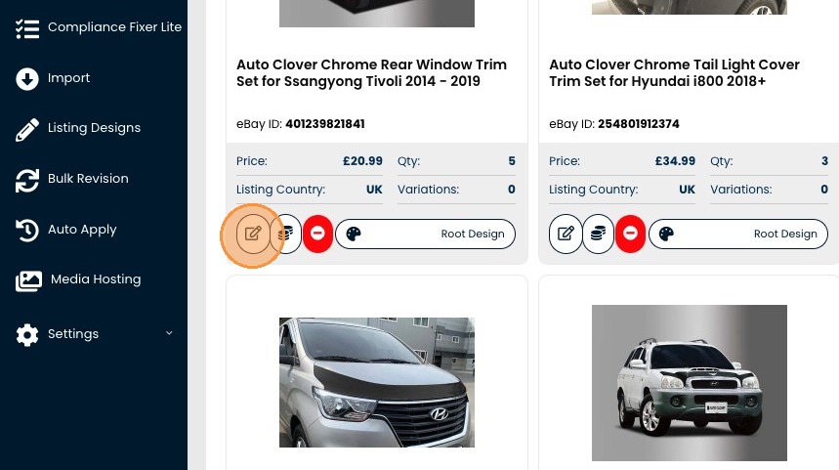Click the red remove icon on the Ssangyong listing

[317, 235]
